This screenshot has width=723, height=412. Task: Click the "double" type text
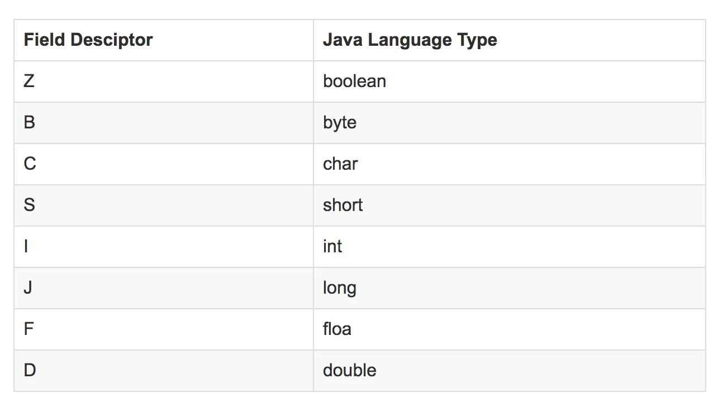tap(349, 371)
